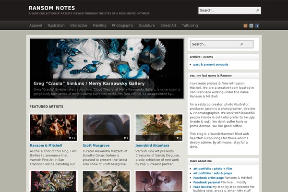The image size is (288, 192).
Task: Click the sidebar search magnifier icon
Action: point(242,44)
